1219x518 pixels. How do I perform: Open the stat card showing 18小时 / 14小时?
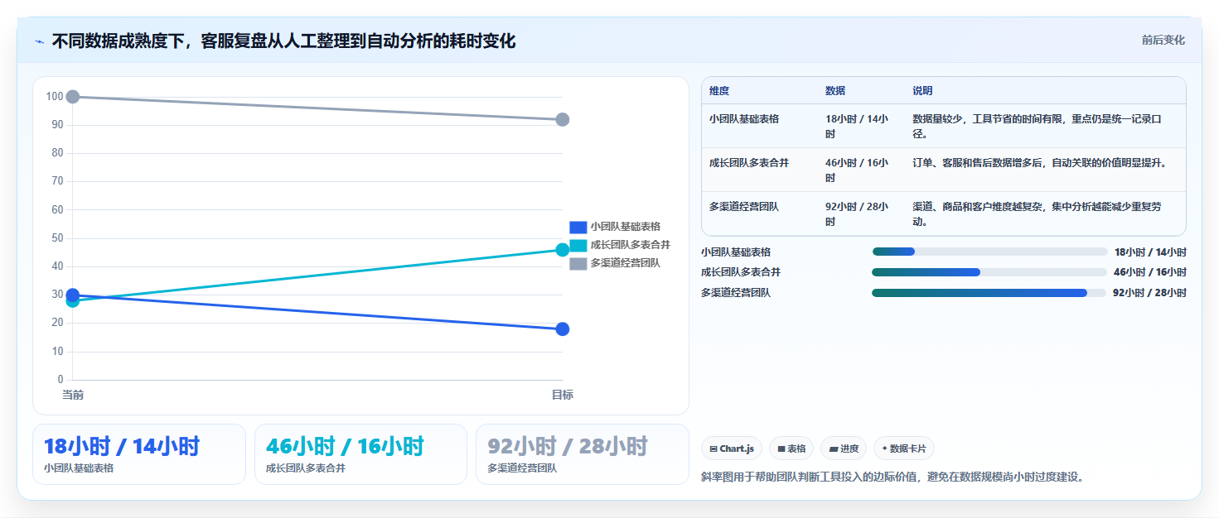pos(139,454)
